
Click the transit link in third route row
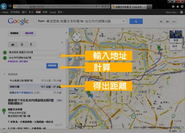23,93
